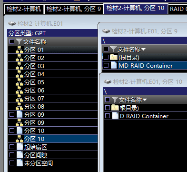Switch to the 检材2-计算机, 分区 9 tab
The image size is (187, 172).
[74, 9]
